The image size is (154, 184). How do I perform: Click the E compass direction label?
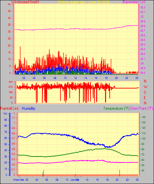[x=145, y=98]
